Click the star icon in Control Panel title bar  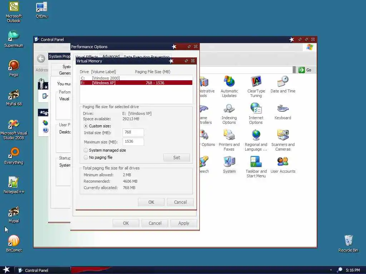click(292, 40)
